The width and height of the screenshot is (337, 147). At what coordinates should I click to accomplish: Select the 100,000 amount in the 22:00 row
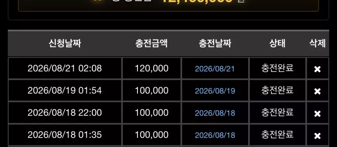point(151,113)
